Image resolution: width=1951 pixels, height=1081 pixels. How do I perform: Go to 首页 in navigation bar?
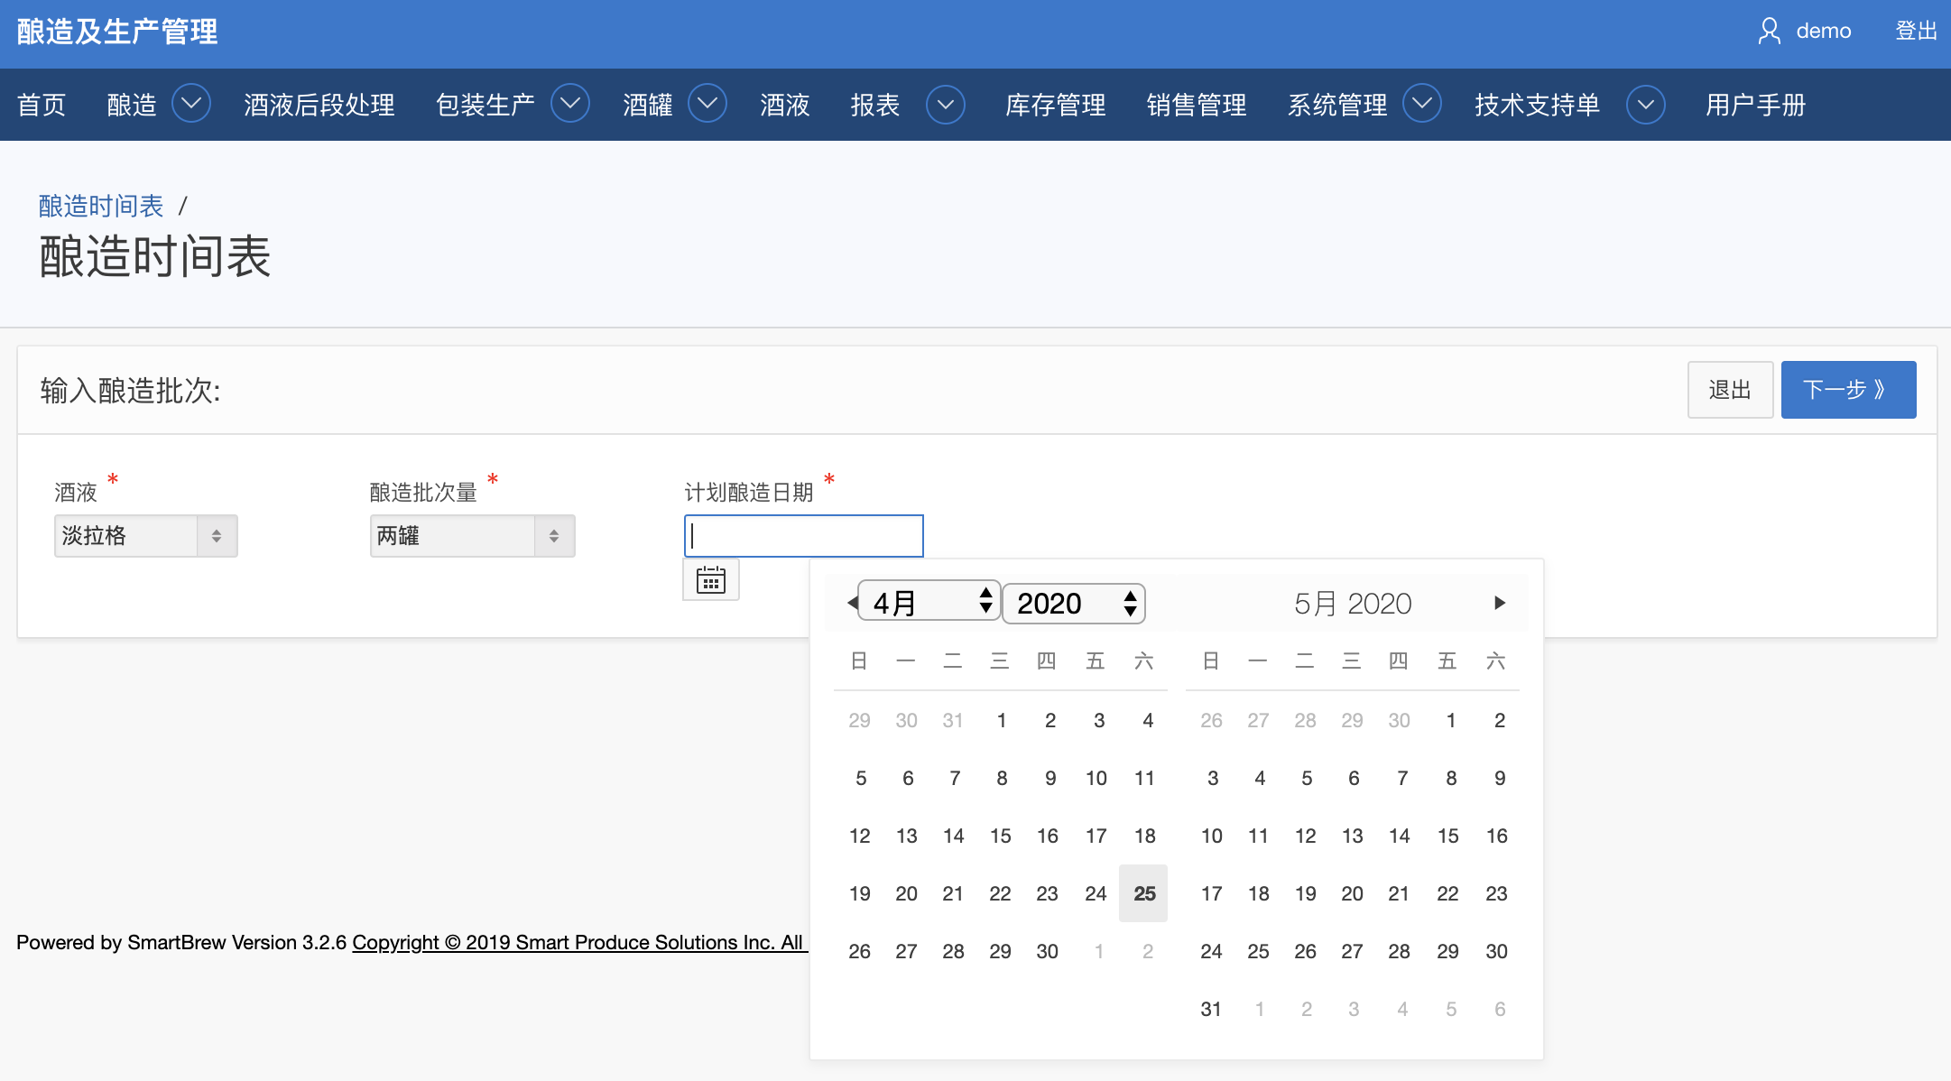[x=42, y=105]
